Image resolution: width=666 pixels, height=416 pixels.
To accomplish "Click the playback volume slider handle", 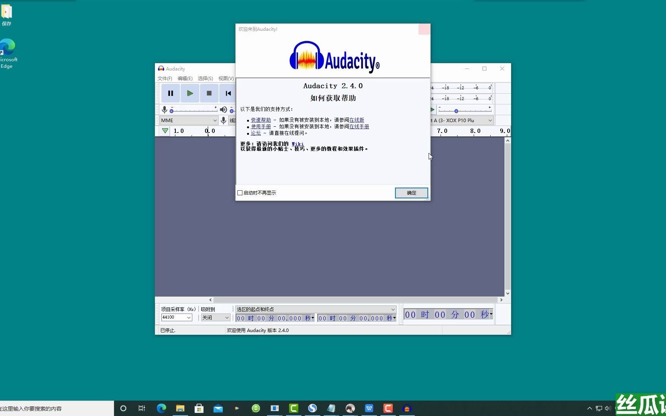I will 232,111.
